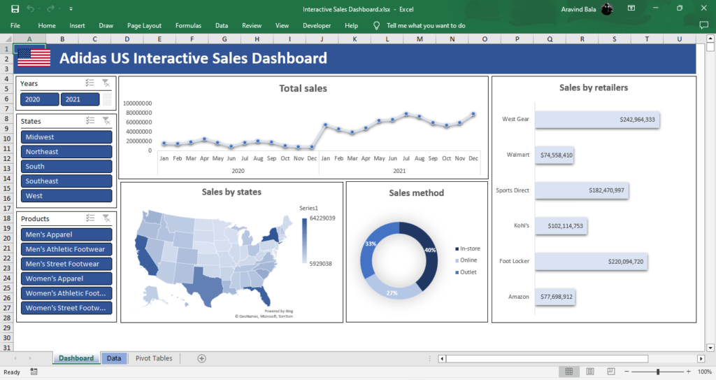Clear the filter on the Years slicer

106,83
